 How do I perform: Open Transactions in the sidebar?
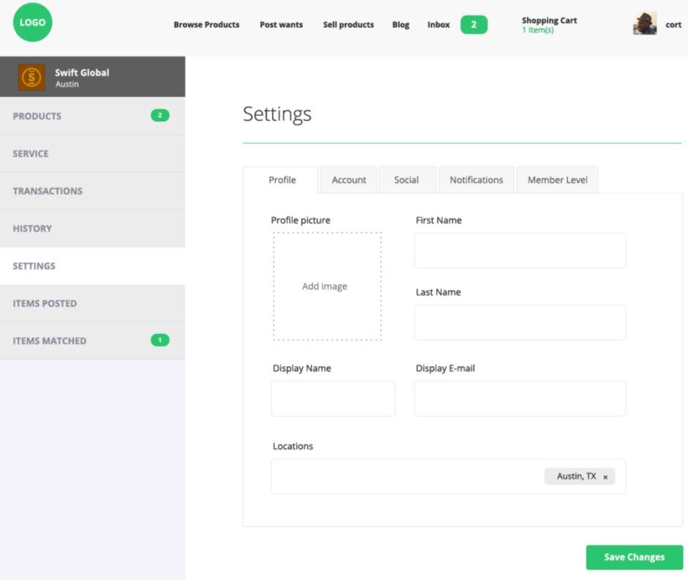click(x=48, y=190)
